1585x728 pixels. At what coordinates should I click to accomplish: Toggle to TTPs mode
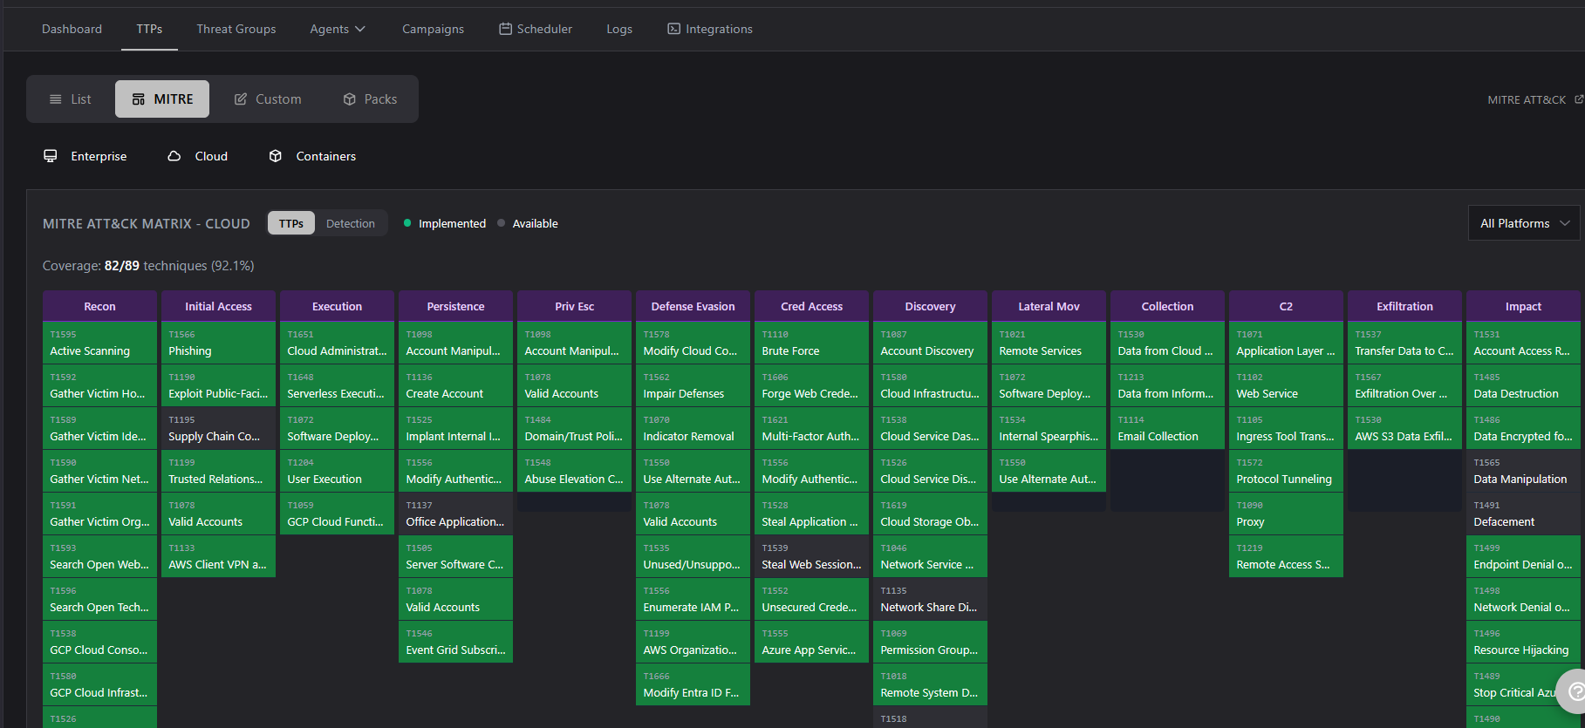pyautogui.click(x=291, y=223)
